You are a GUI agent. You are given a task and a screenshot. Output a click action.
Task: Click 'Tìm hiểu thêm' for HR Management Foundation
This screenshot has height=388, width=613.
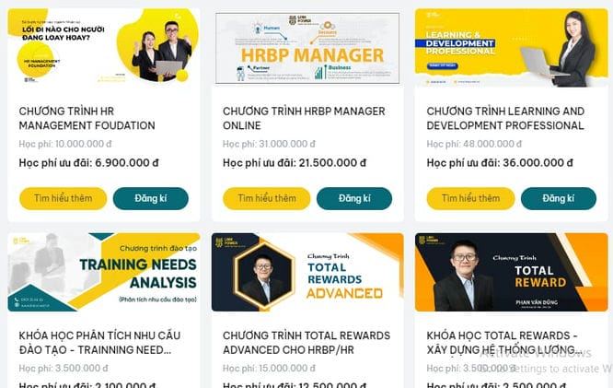click(63, 198)
